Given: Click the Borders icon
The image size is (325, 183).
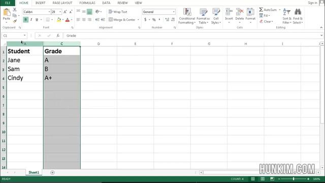Looking at the screenshot, I should click(x=48, y=19).
